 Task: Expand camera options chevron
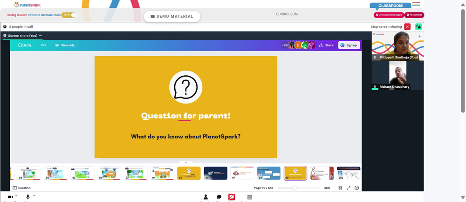pyautogui.click(x=16, y=195)
